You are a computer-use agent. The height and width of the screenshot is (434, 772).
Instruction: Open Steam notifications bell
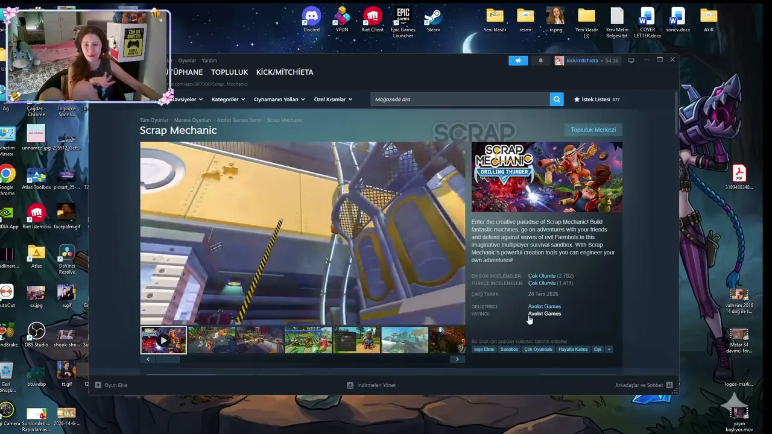540,60
